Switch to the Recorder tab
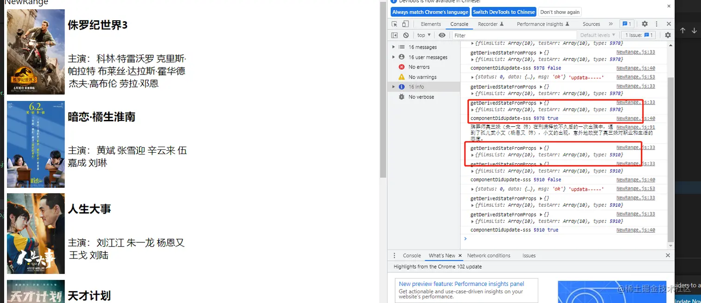Screen dimensions: 701x303 tap(491, 24)
